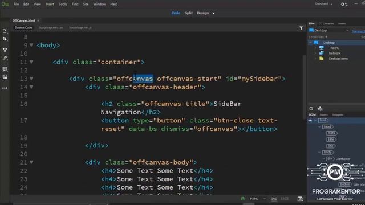The image size is (365, 205).
Task: Click the Apply Comment icon
Action: click(5, 69)
